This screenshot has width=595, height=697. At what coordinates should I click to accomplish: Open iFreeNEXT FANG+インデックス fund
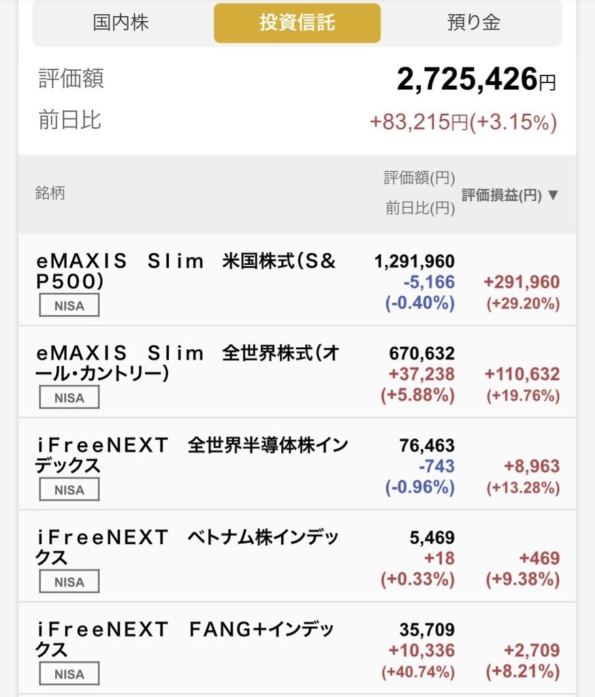[x=297, y=648]
